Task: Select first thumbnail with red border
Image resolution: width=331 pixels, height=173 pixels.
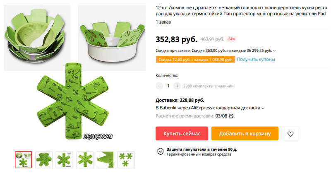Action: click(23, 159)
